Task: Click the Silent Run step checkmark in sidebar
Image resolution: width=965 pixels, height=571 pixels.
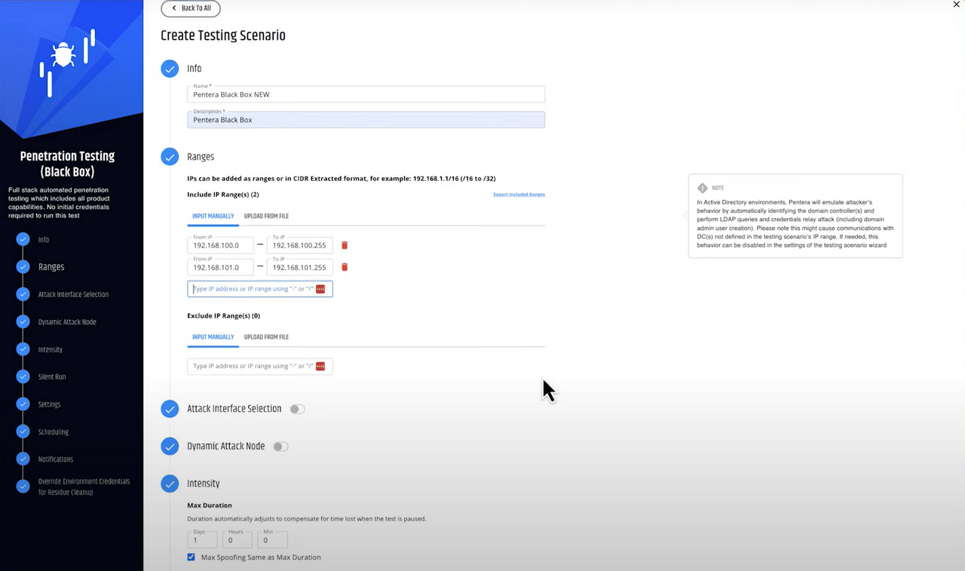Action: 22,376
